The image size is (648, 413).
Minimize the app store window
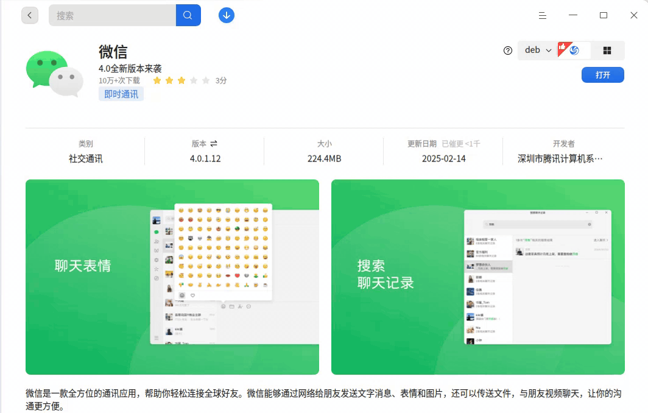coord(572,15)
